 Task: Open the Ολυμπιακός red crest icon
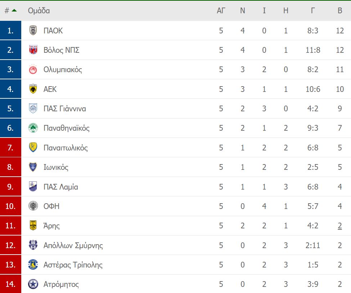coord(33,69)
